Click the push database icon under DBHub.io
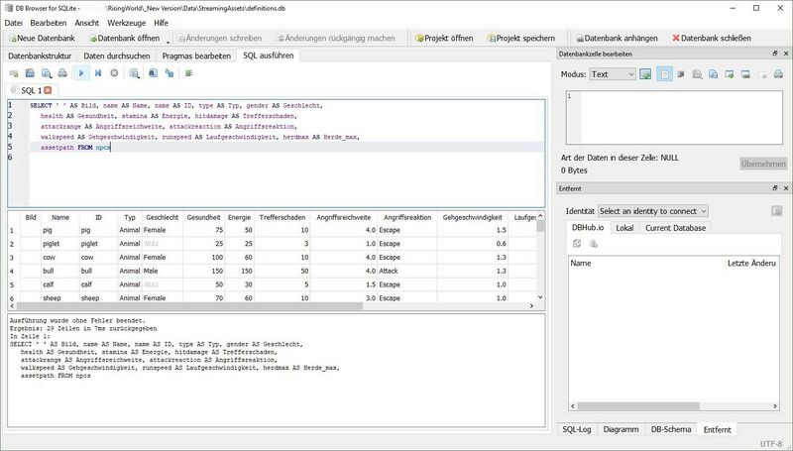Viewport: 793px width, 451px height. tap(593, 244)
